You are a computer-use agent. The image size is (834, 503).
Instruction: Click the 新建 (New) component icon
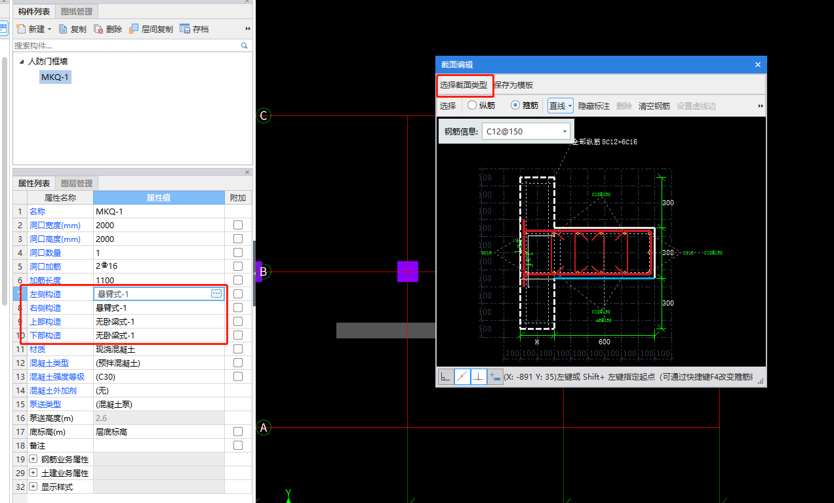(x=21, y=29)
